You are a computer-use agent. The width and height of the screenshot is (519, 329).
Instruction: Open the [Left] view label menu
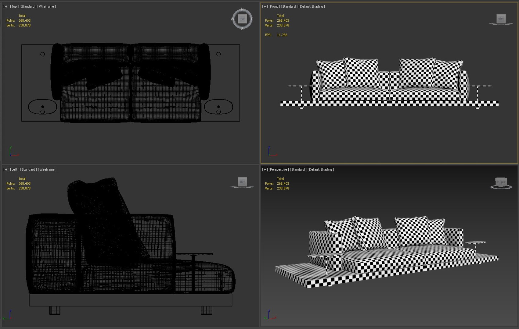click(x=14, y=169)
